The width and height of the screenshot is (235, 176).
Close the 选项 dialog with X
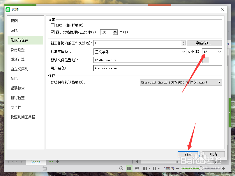(x=223, y=10)
